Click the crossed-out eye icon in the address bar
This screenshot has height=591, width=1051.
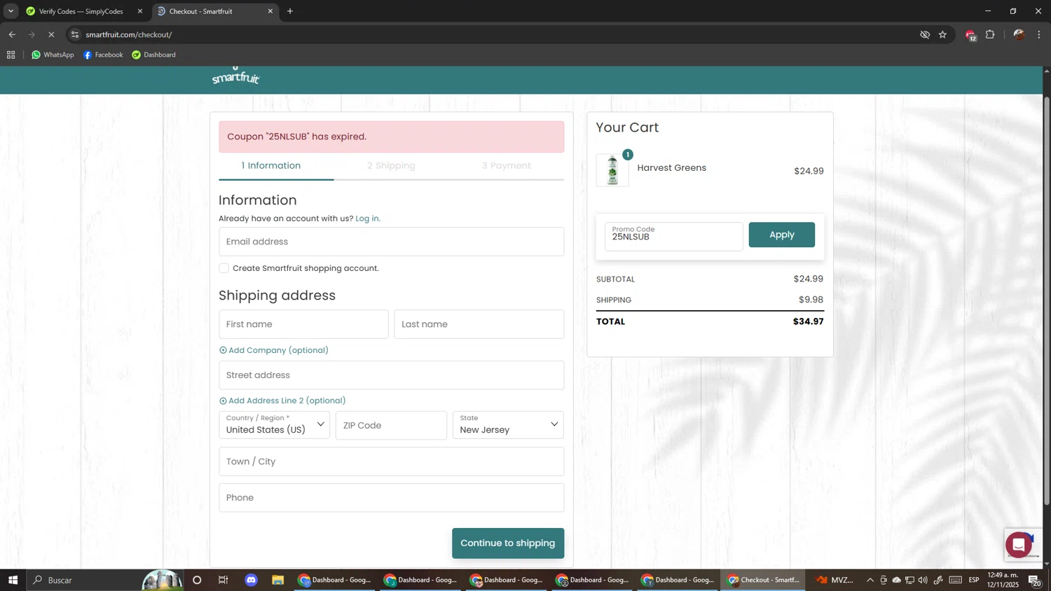click(x=925, y=34)
